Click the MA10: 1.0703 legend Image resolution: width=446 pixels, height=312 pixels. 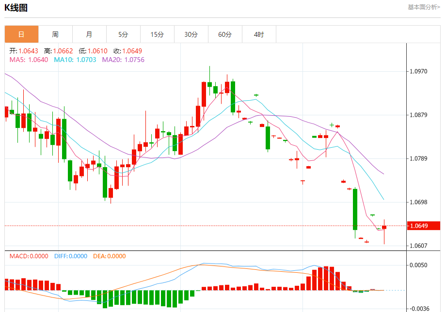75,60
